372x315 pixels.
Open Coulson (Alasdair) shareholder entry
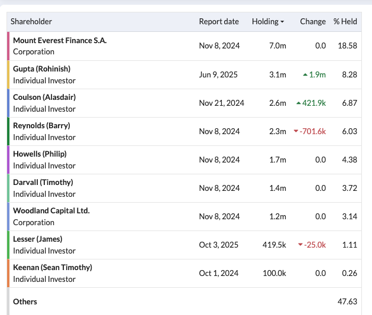(x=44, y=98)
